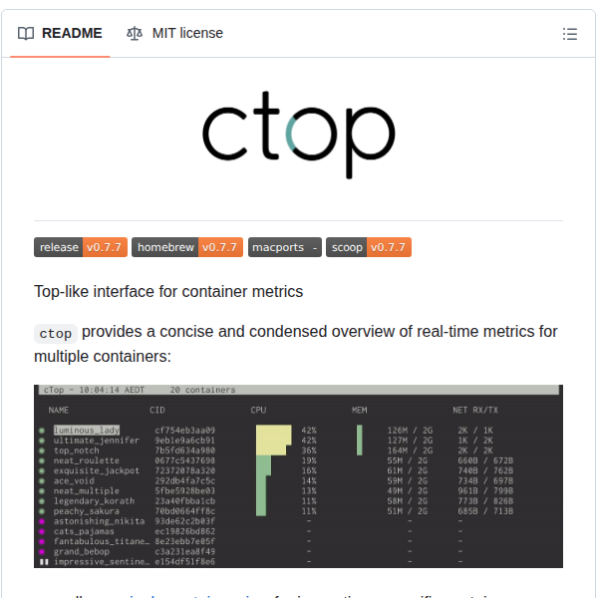The height and width of the screenshot is (598, 598).
Task: Click the 'NET RX/TX' column header
Action: (475, 410)
